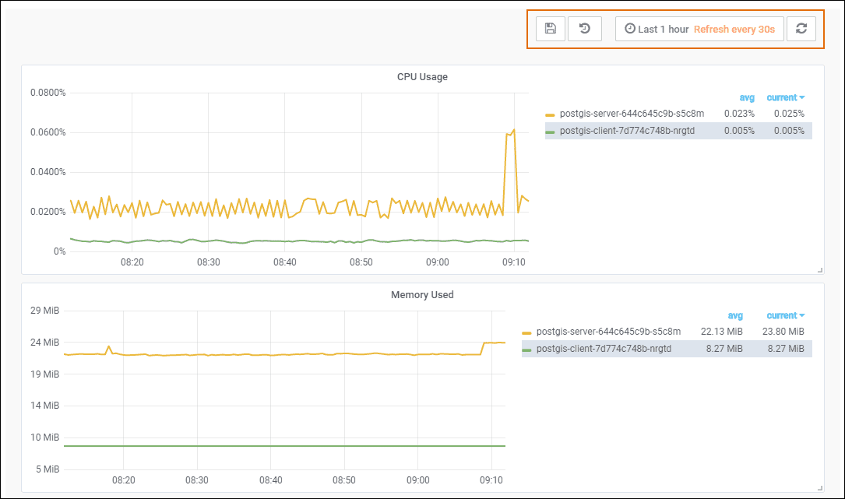845x499 pixels.
Task: Click the resize handle of CPU Usage panel
Action: pyautogui.click(x=819, y=270)
